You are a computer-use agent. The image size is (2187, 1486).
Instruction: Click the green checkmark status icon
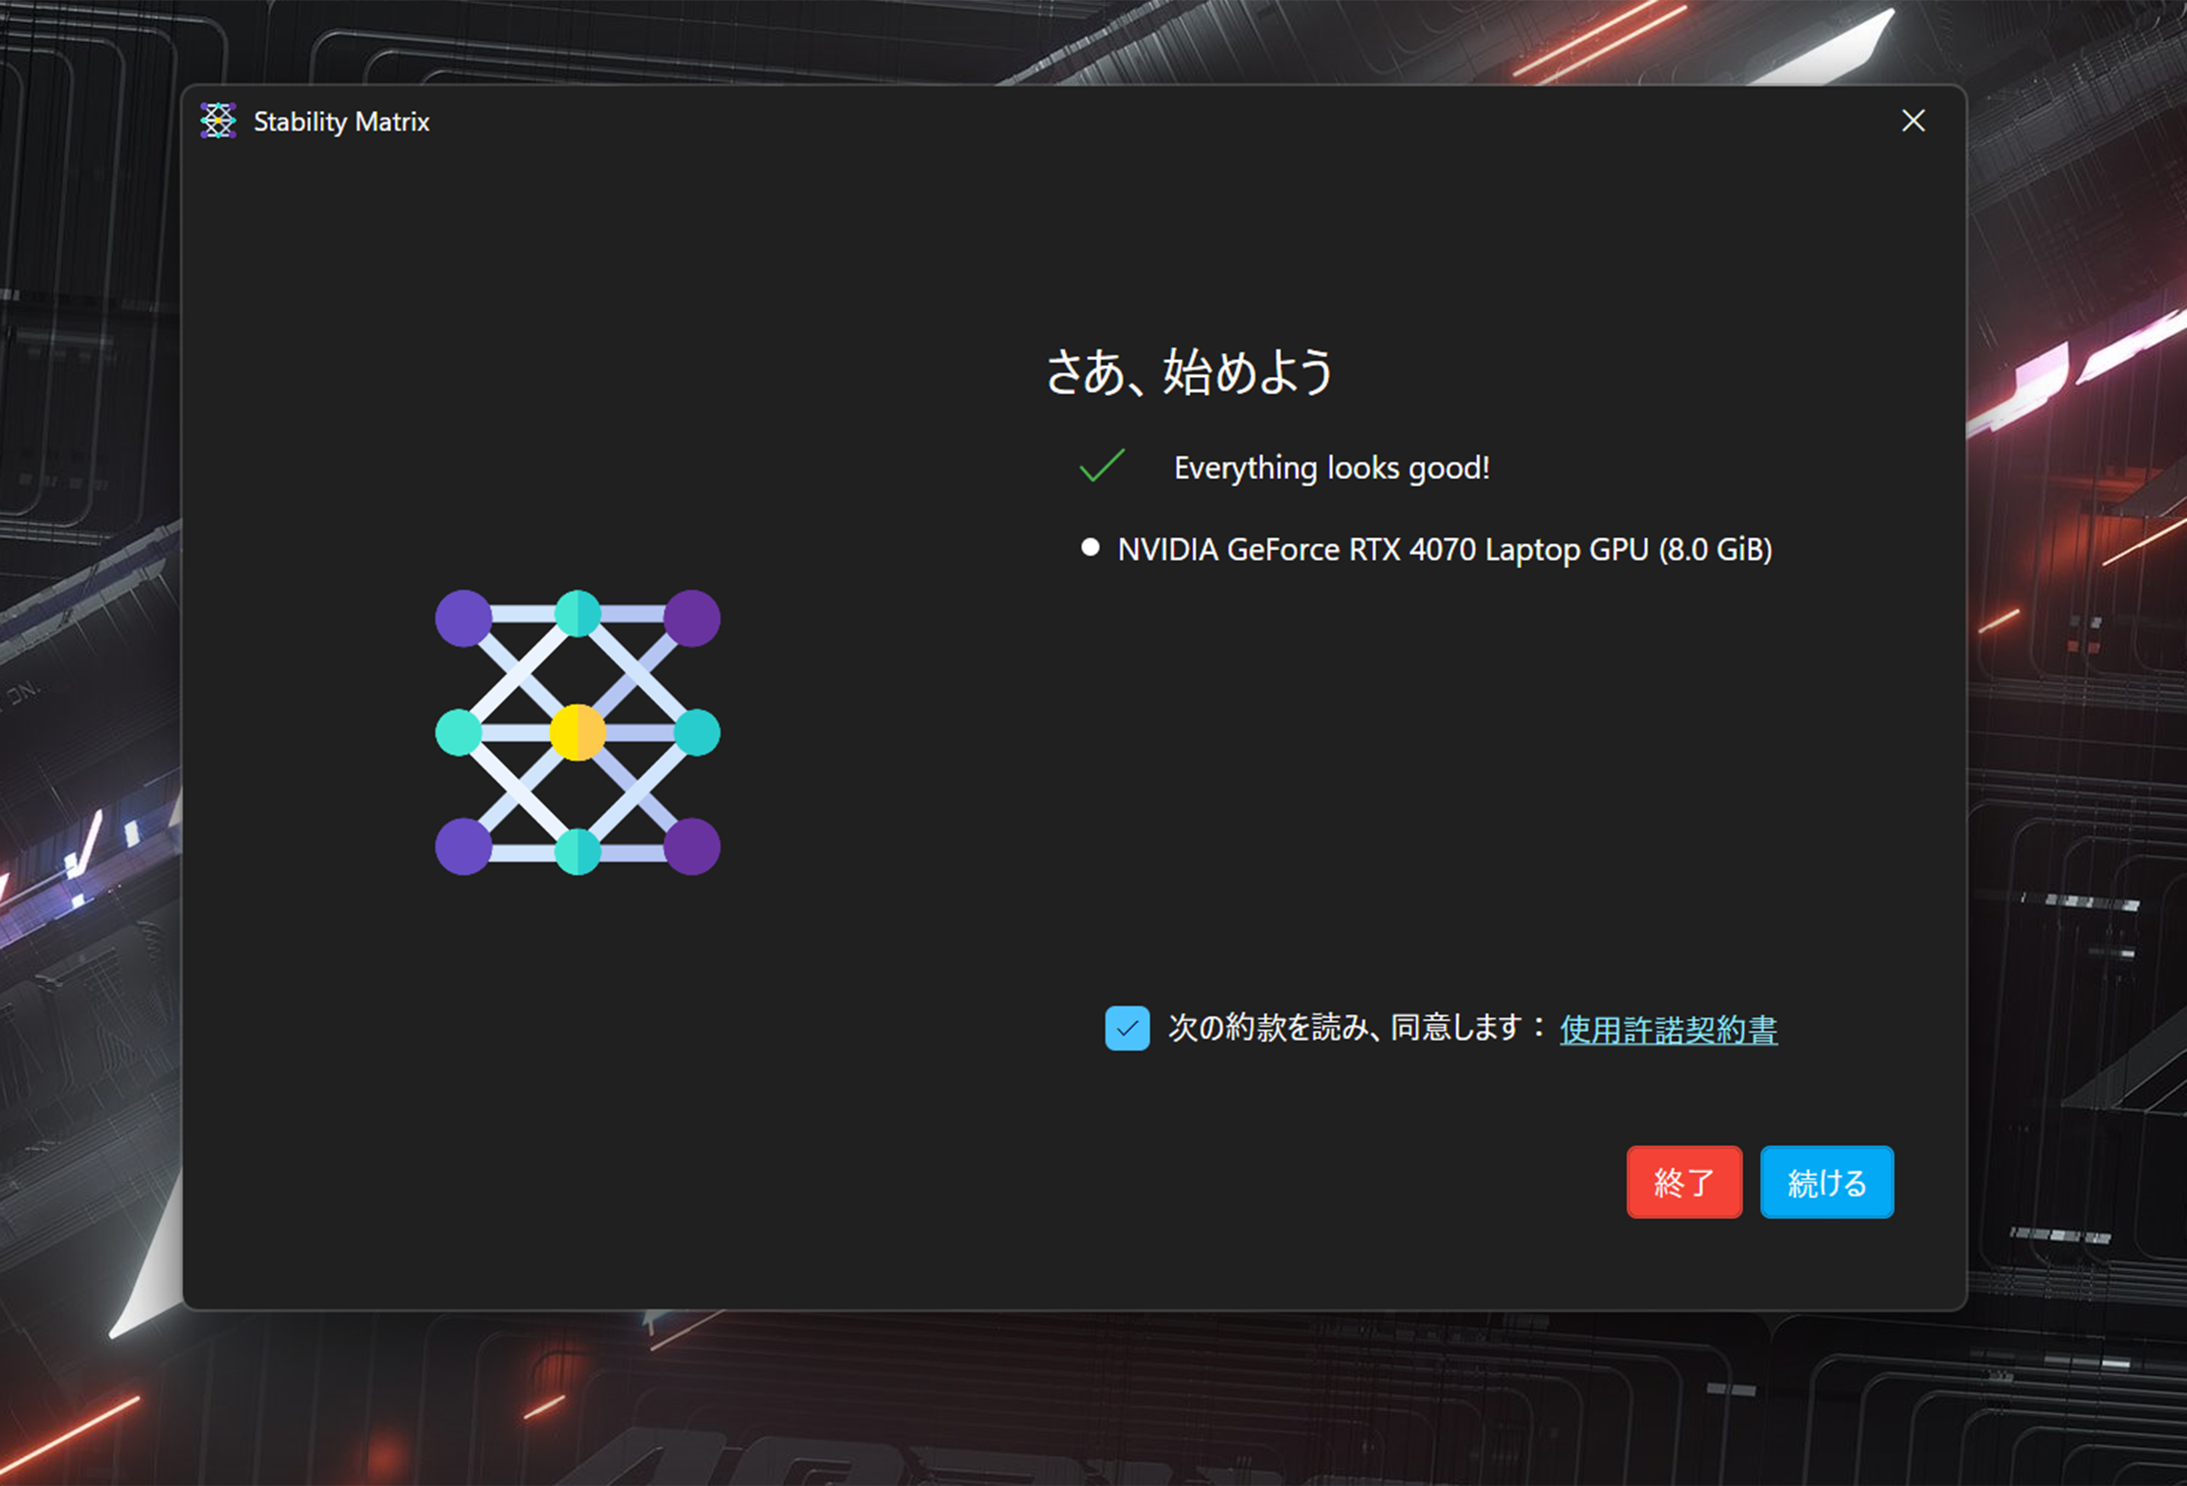[1101, 466]
